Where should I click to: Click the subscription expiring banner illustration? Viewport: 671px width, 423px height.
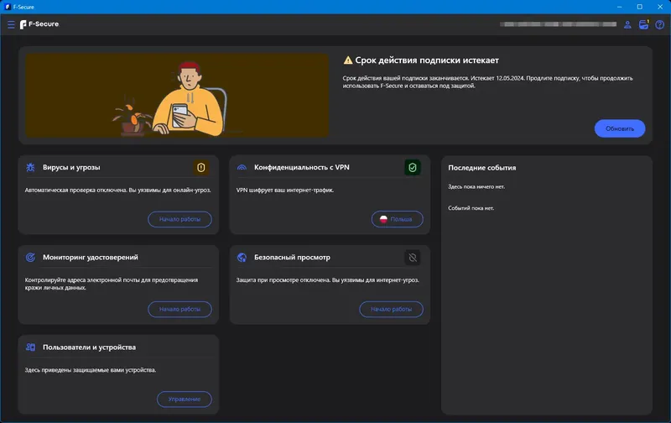[x=177, y=95]
